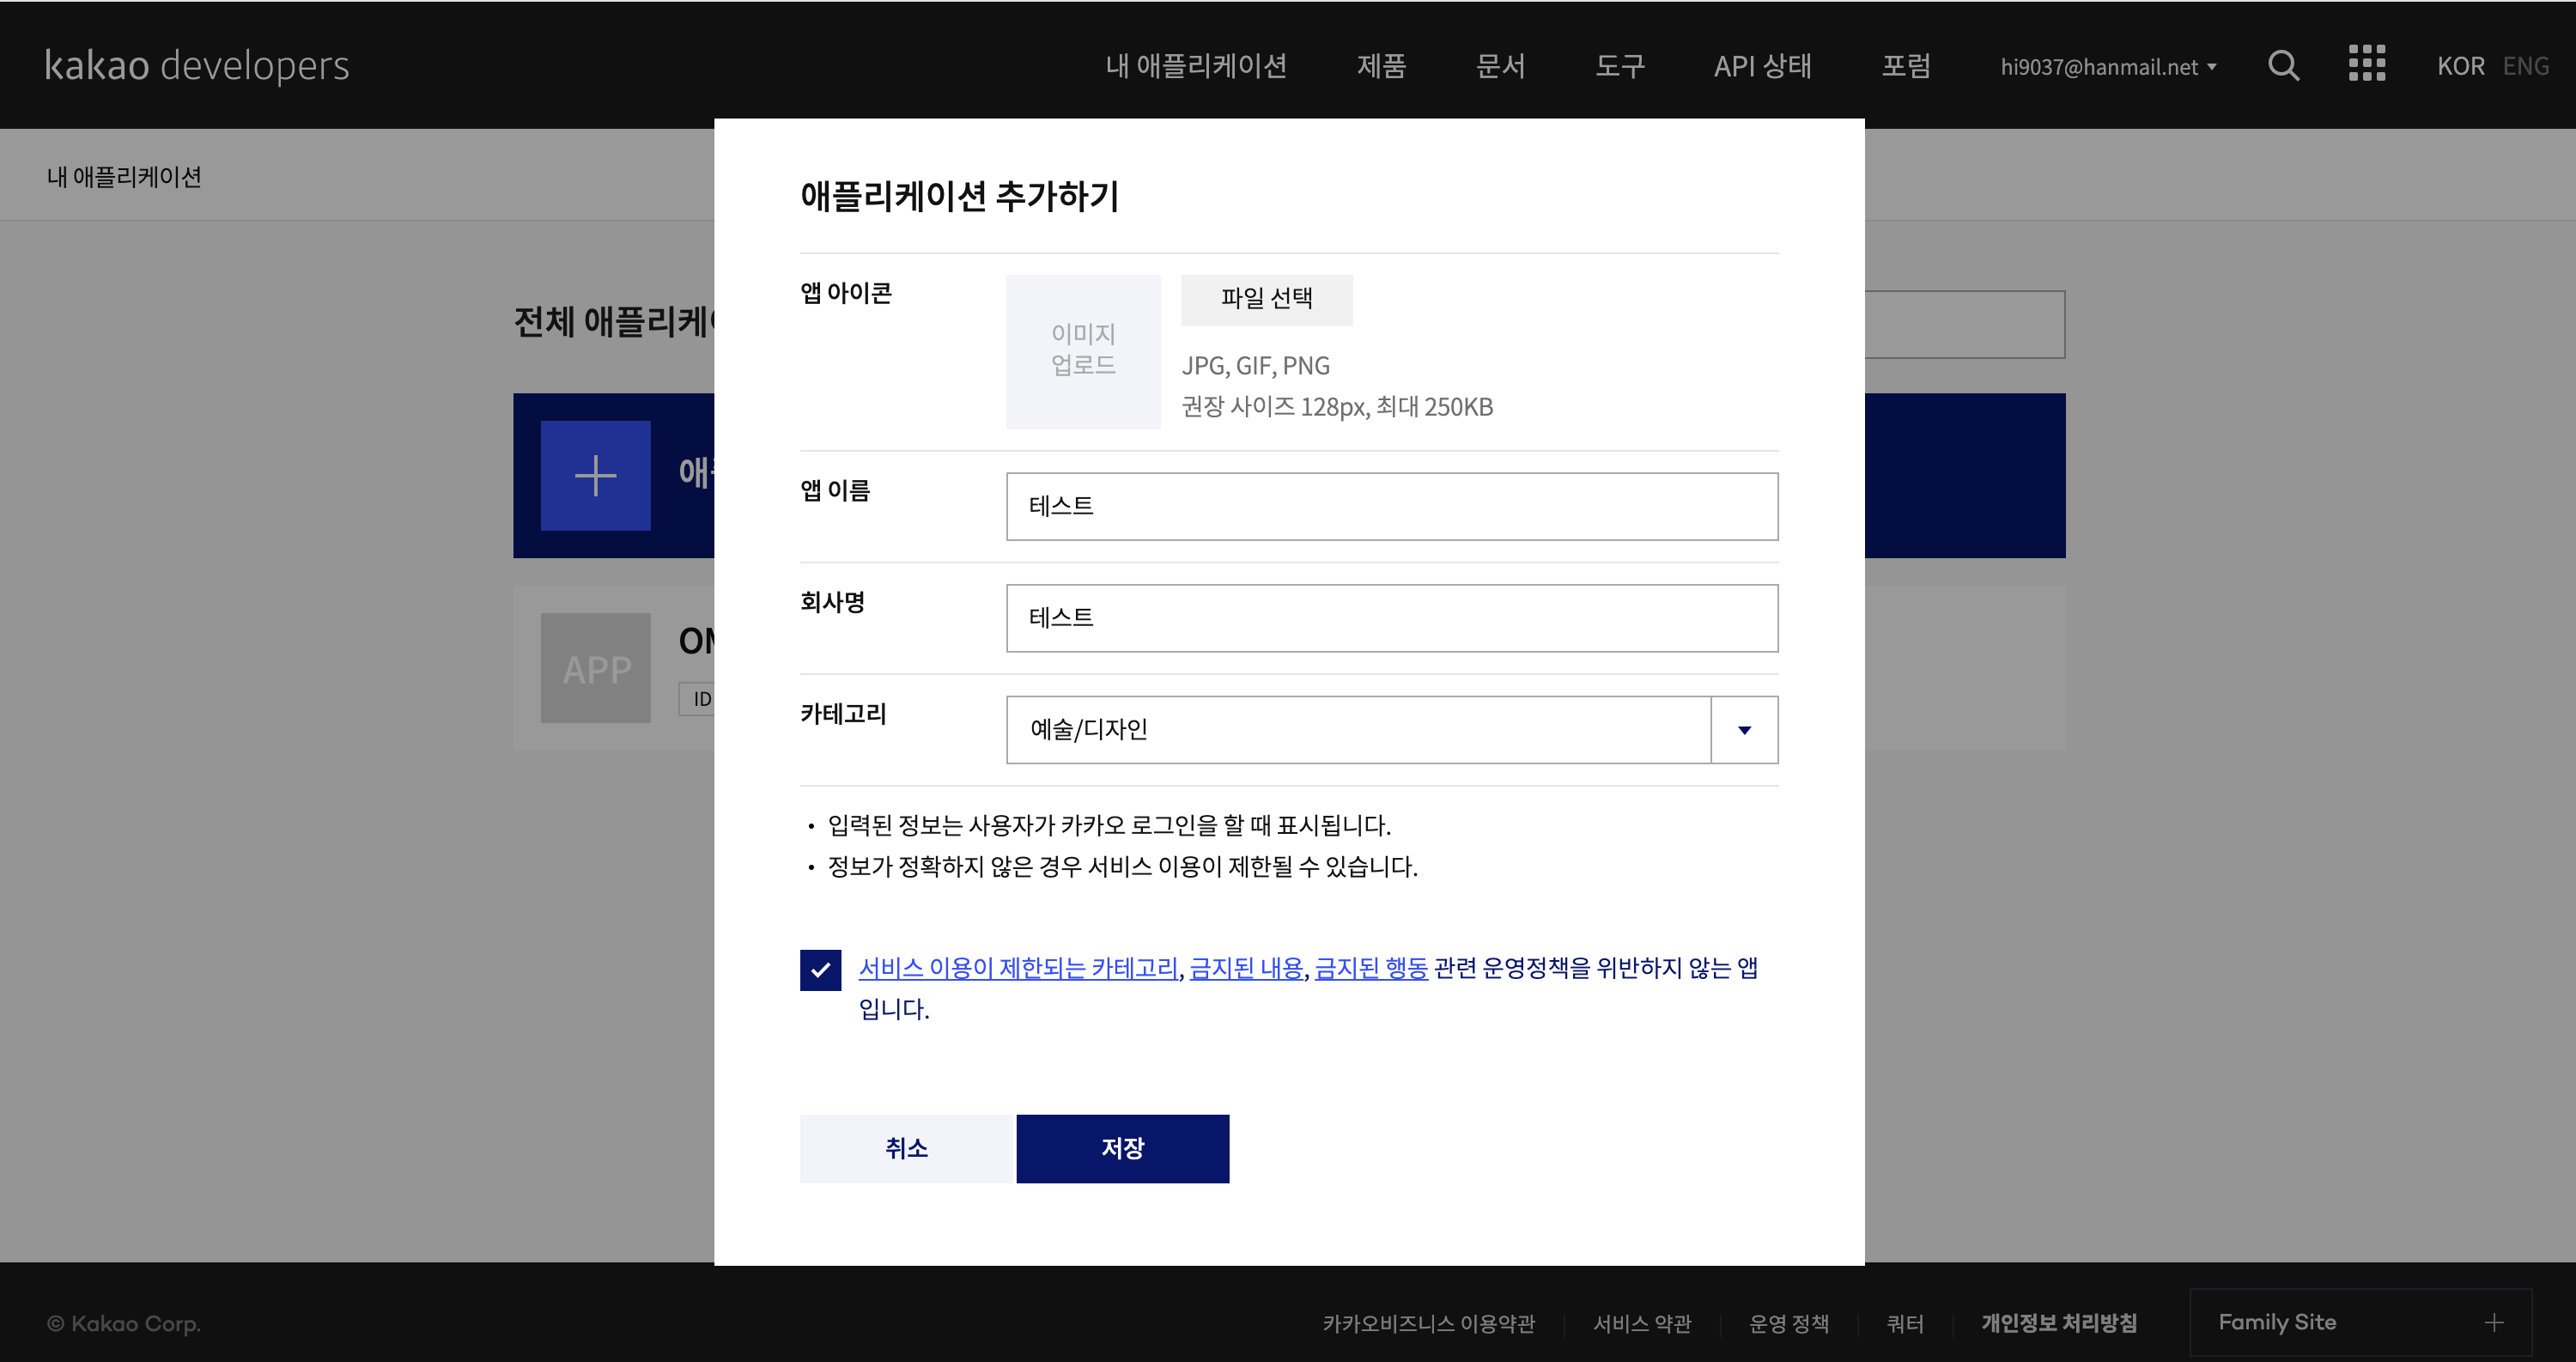Expand the hi9037@hanmail.net account menu
This screenshot has height=1362, width=2576.
click(x=2108, y=67)
